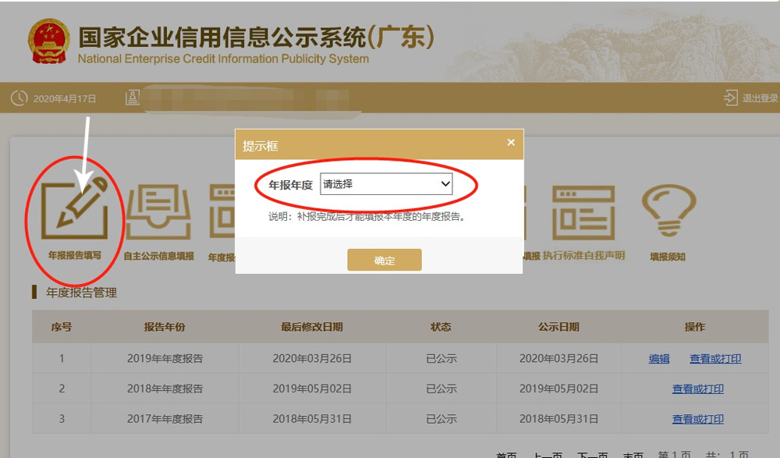Go to 上一页 previous page

(547, 454)
